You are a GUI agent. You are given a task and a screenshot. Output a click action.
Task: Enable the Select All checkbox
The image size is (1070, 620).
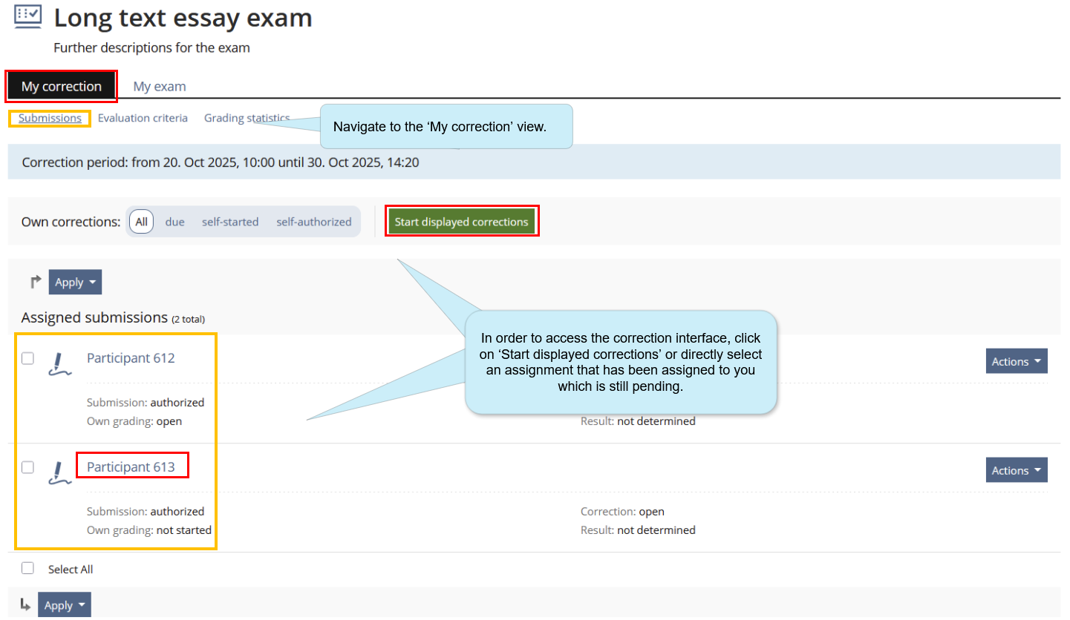pos(27,568)
